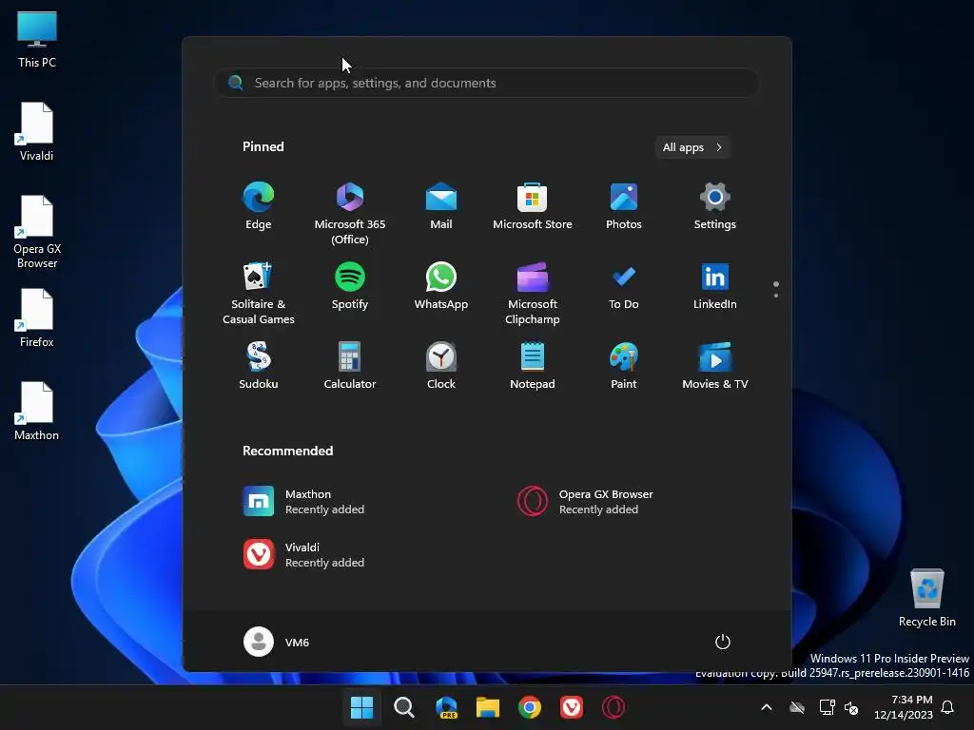Launch Notepad
This screenshot has height=730, width=974.
[x=533, y=366]
